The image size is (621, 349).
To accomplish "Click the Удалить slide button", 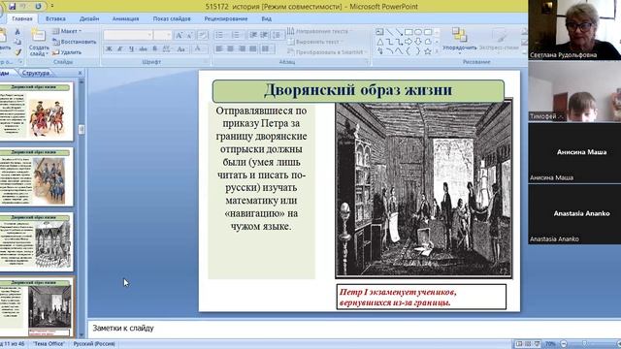I will point(67,52).
